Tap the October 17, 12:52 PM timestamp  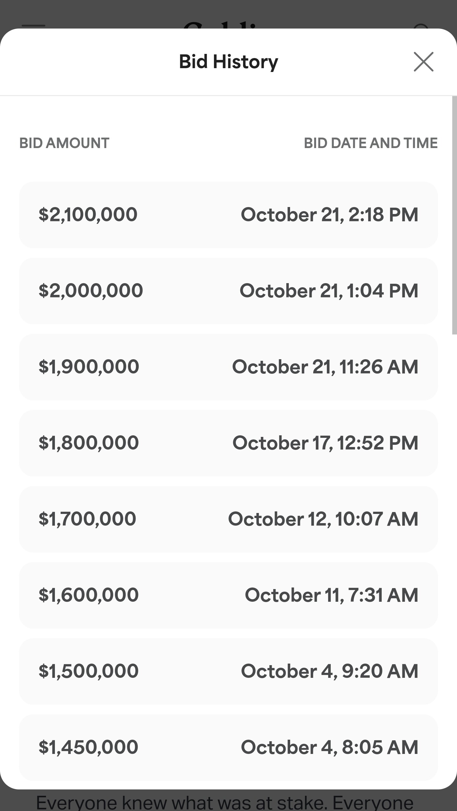pos(325,443)
